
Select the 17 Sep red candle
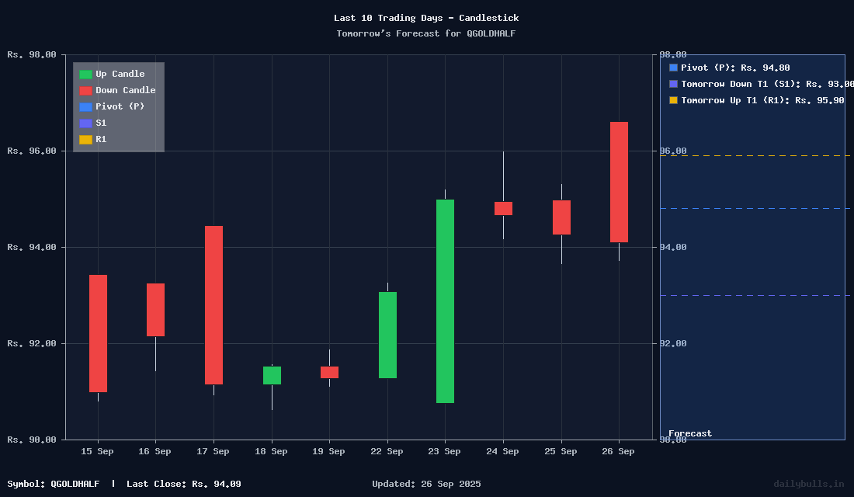(213, 305)
